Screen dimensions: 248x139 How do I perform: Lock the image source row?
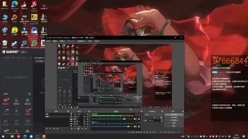coord(87,119)
